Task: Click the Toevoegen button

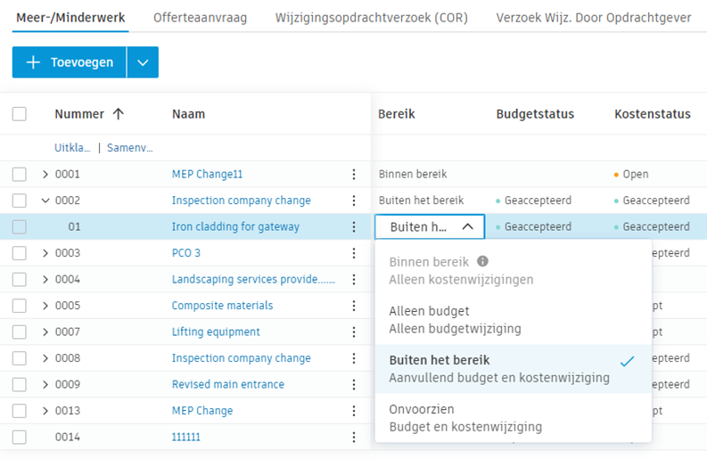Action: coord(70,62)
